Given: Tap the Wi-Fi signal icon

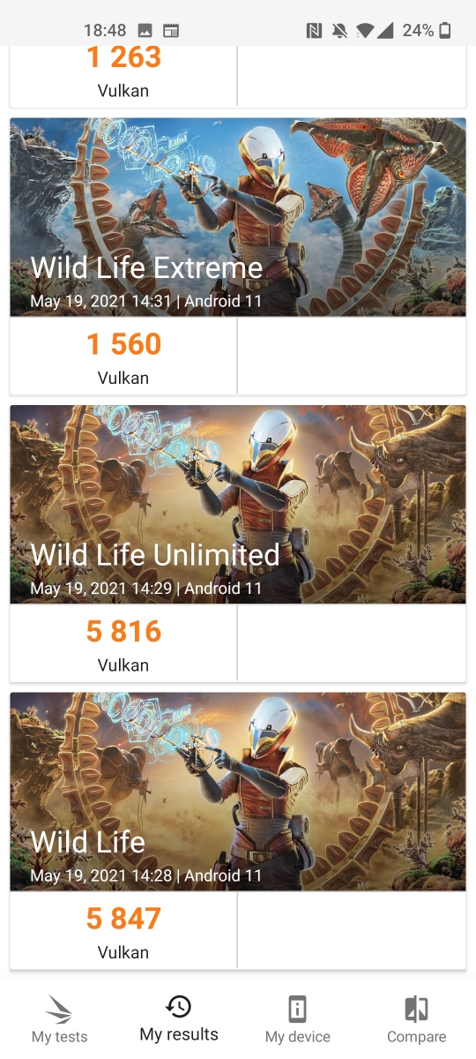Looking at the screenshot, I should (365, 31).
